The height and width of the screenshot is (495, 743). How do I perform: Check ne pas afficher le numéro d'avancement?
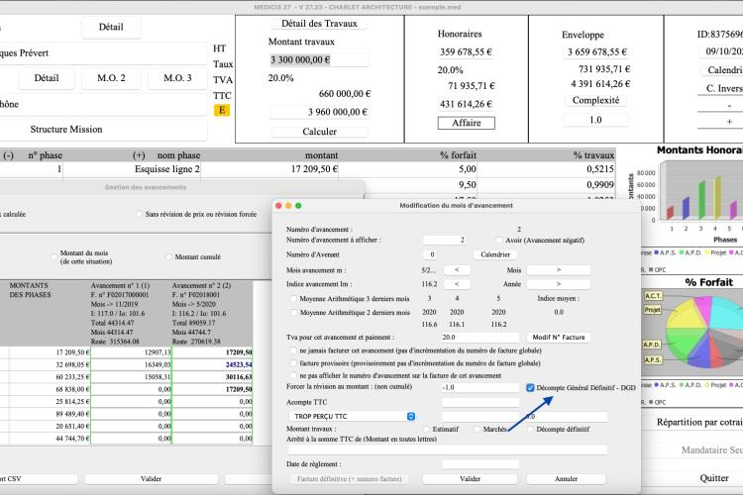tap(293, 375)
